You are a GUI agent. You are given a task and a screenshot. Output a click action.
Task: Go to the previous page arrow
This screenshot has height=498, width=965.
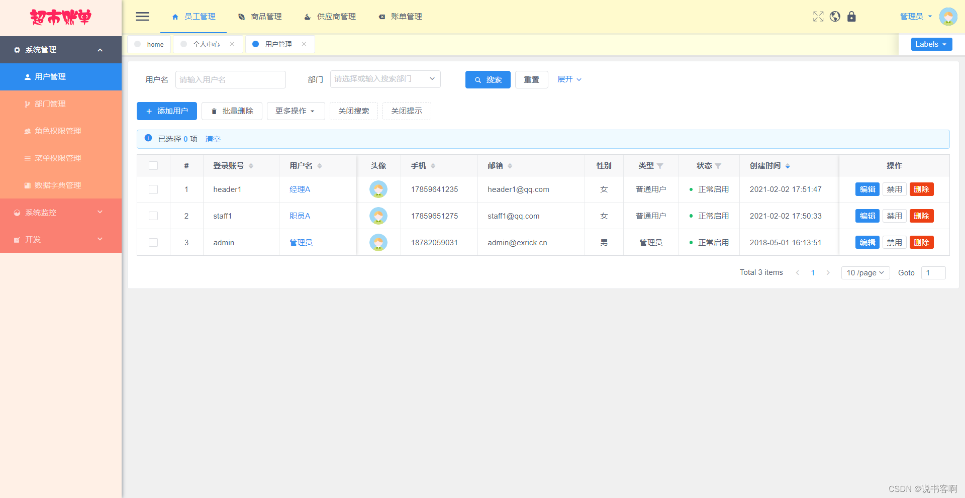pyautogui.click(x=798, y=273)
